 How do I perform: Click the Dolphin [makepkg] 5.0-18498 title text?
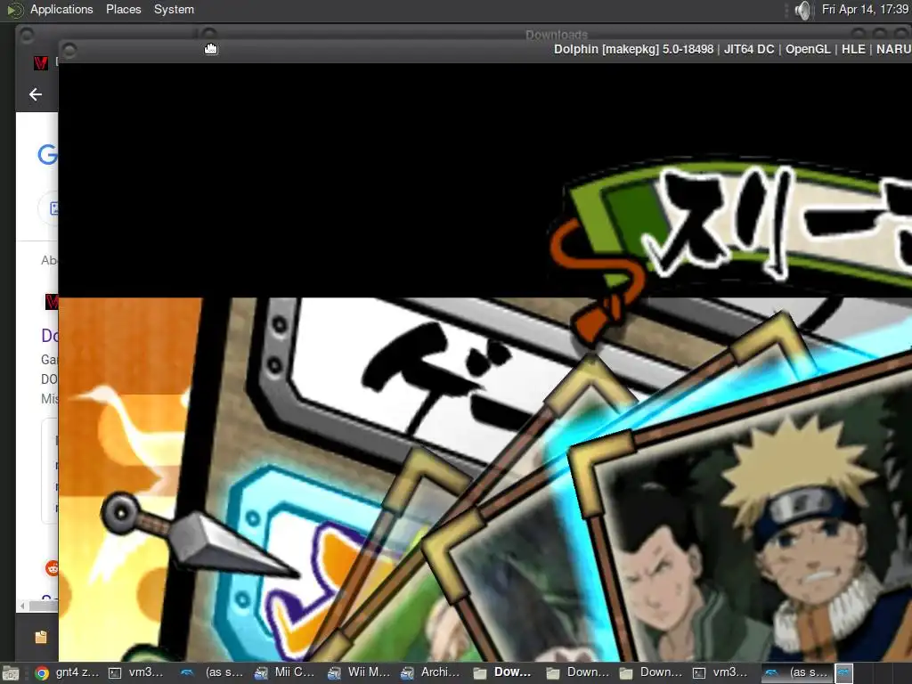coord(633,50)
